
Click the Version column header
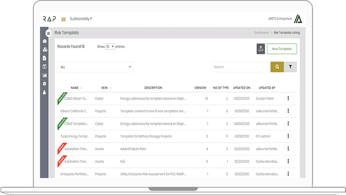pos(200,88)
